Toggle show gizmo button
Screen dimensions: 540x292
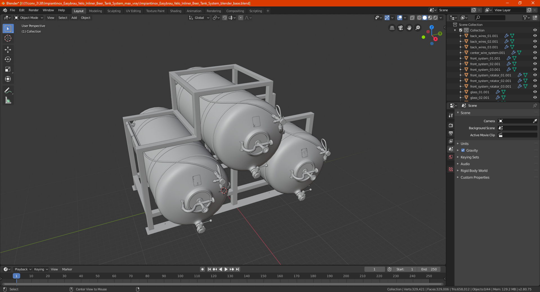point(387,18)
